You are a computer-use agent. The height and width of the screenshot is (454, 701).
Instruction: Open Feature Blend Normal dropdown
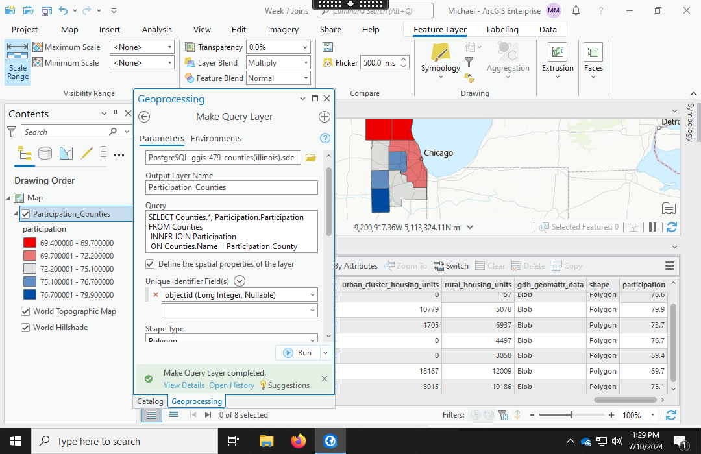click(x=306, y=78)
